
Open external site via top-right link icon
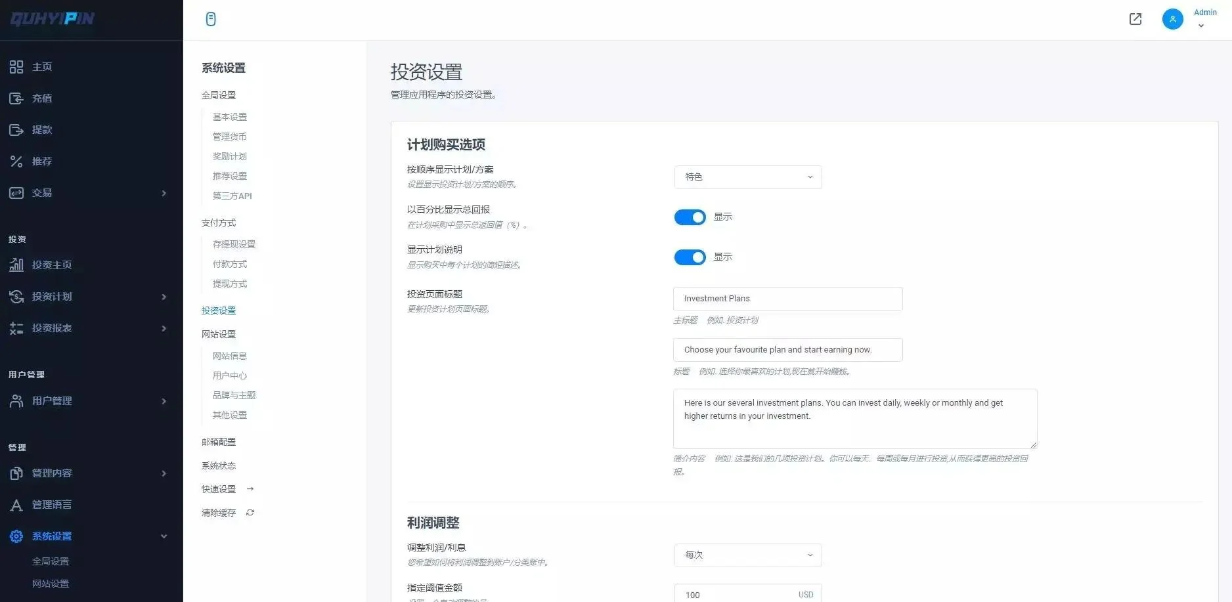[x=1135, y=19]
